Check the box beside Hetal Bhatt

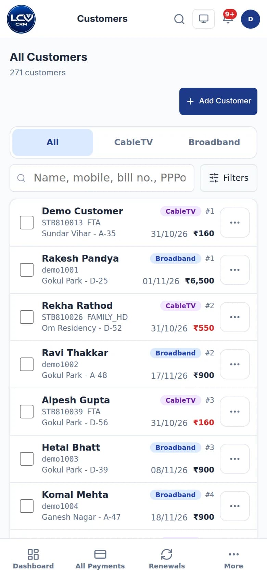(x=27, y=459)
